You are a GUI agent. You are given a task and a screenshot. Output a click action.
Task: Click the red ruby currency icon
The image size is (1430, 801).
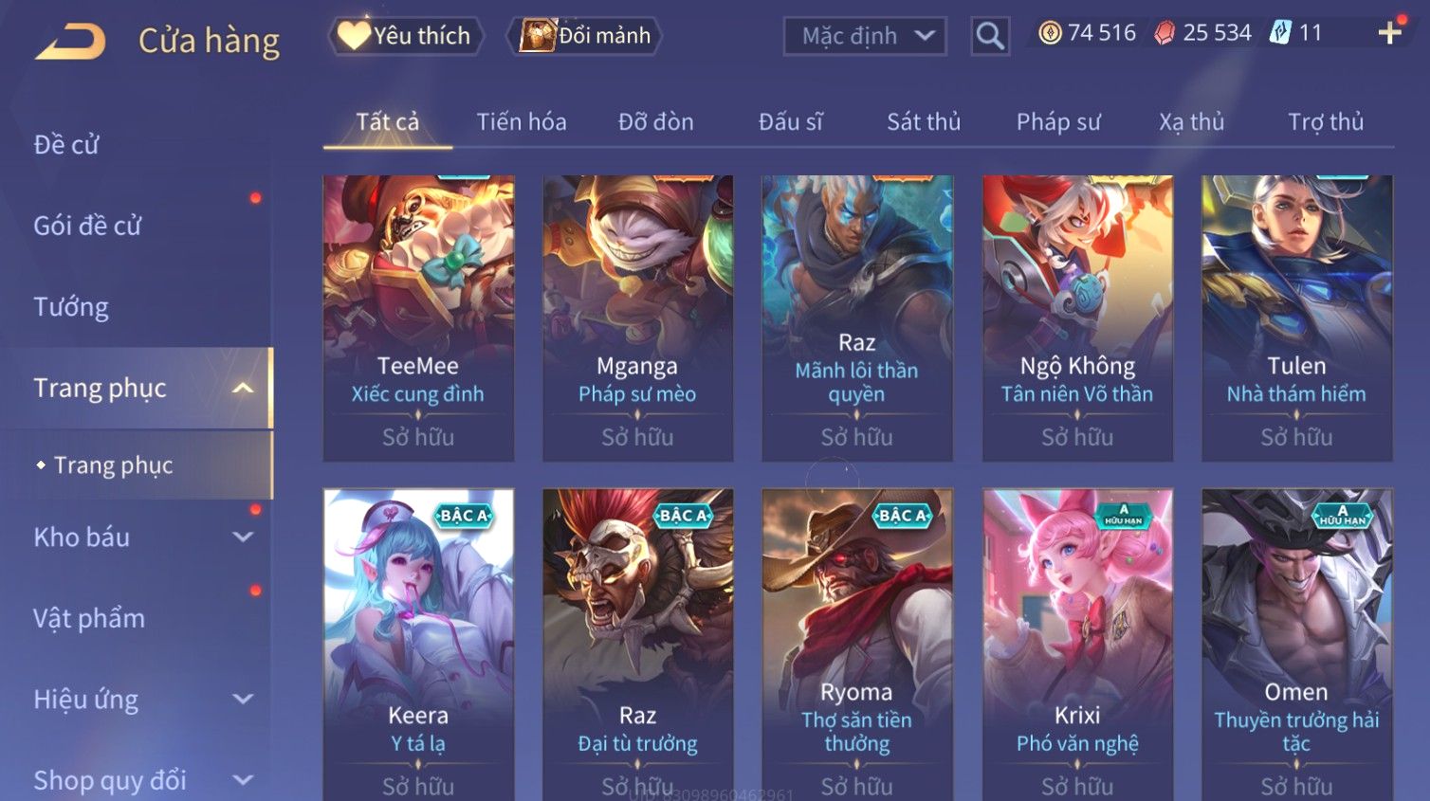(1164, 33)
